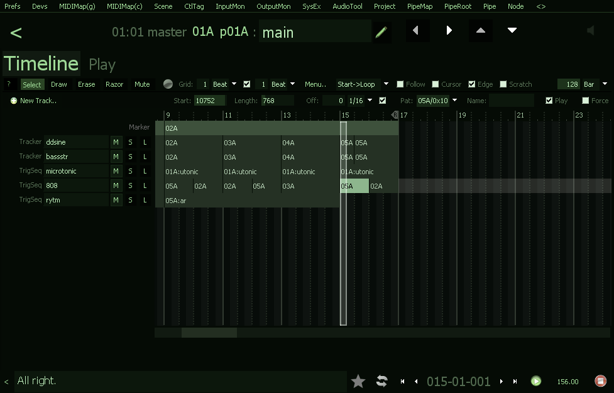
Task: Click the New Track plus icon
Action: tap(14, 101)
